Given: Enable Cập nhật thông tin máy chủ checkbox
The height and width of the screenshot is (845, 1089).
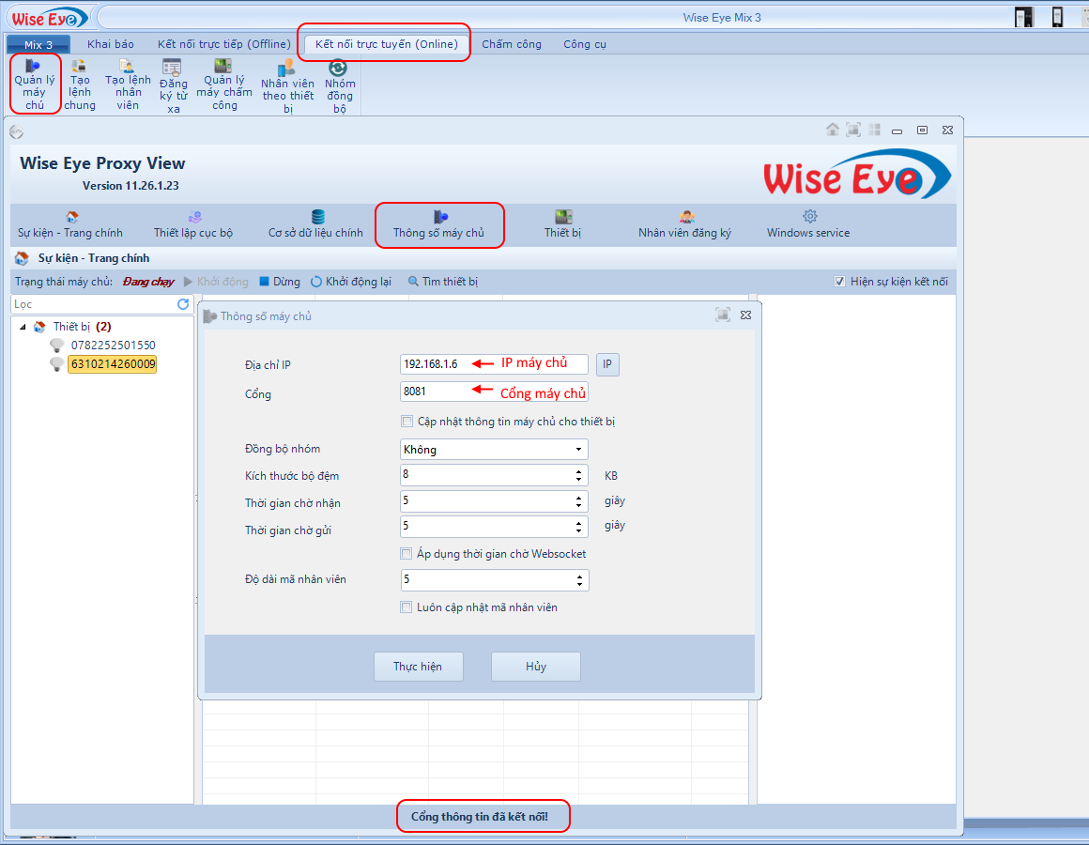Looking at the screenshot, I should click(406, 422).
